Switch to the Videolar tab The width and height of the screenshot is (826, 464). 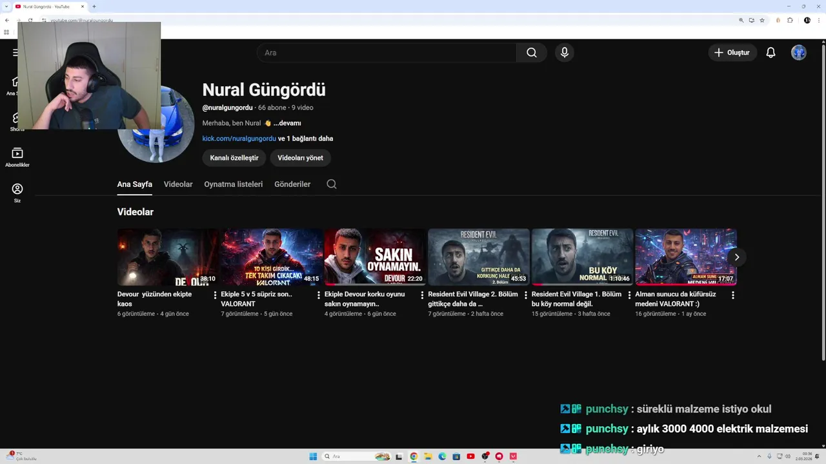(x=178, y=184)
